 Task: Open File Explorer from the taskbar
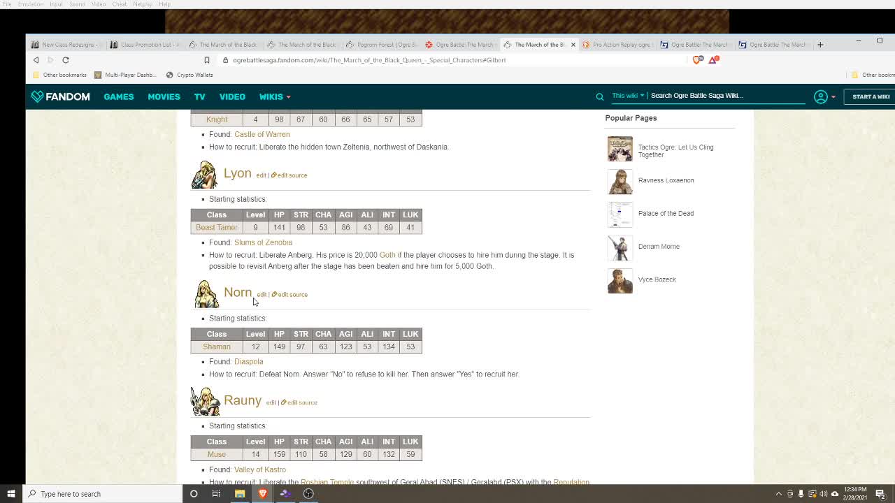[x=240, y=494]
